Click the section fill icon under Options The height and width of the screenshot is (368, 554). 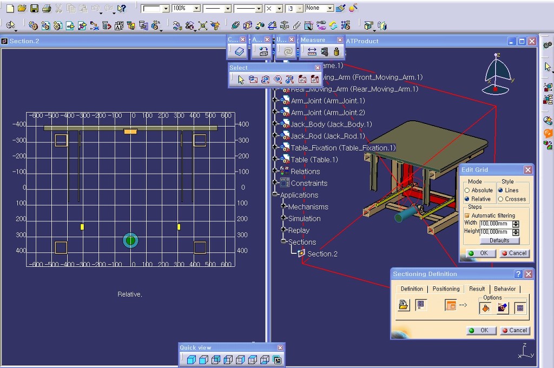(485, 307)
